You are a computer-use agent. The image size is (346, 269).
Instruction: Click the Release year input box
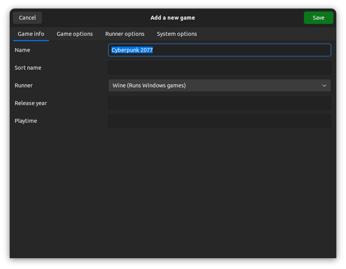pos(219,103)
